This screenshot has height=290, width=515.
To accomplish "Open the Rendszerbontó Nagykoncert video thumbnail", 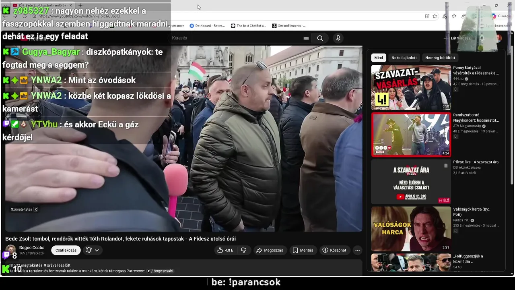I will click(411, 135).
